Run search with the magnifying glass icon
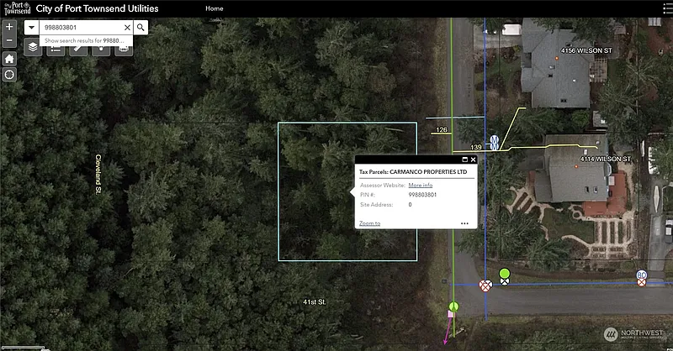The height and width of the screenshot is (351, 673). (140, 27)
